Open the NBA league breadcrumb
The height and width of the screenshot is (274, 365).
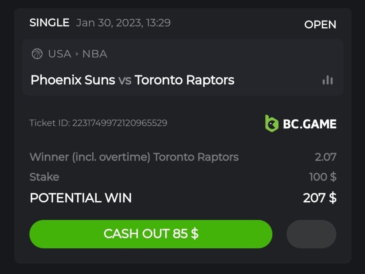95,54
